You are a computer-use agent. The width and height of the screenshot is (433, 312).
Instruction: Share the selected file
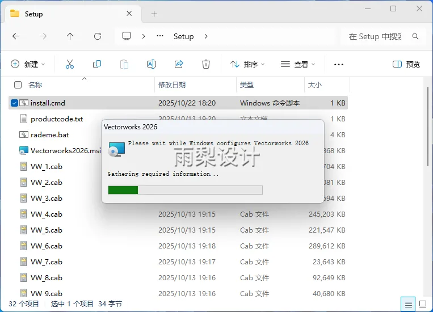tap(179, 64)
